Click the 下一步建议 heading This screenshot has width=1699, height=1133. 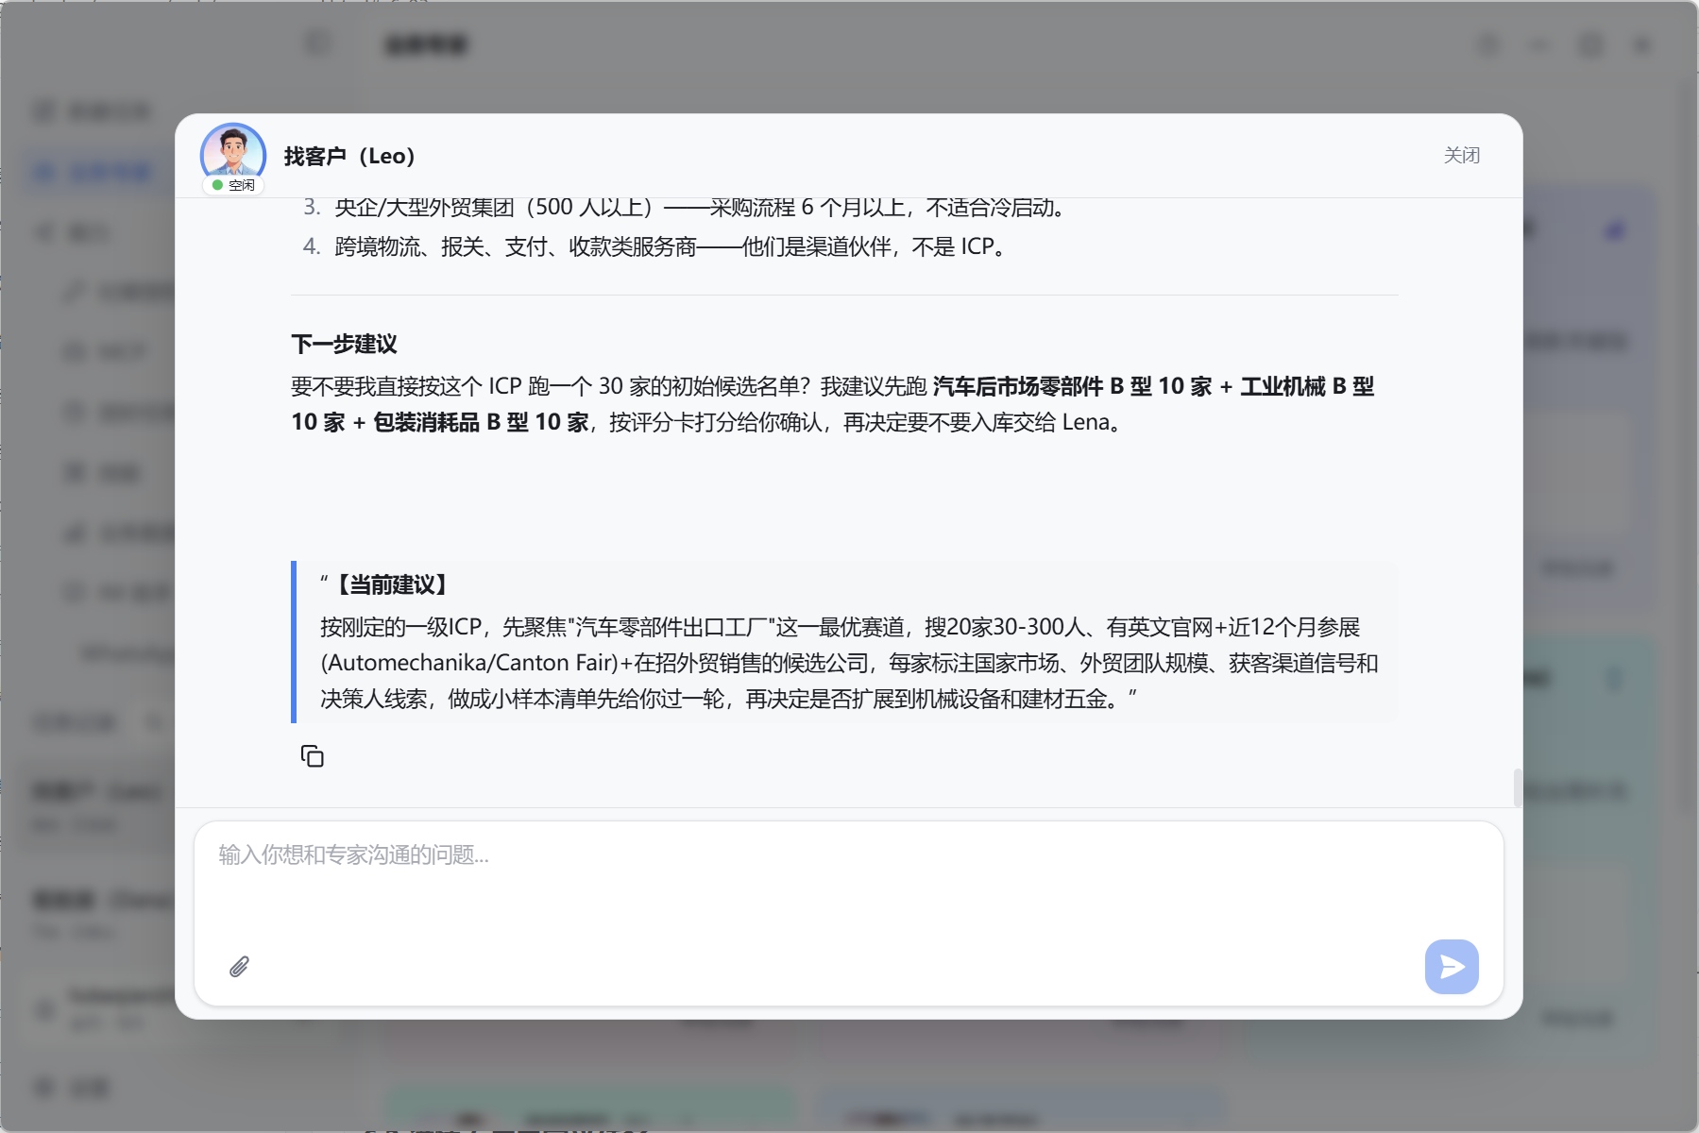(x=344, y=344)
